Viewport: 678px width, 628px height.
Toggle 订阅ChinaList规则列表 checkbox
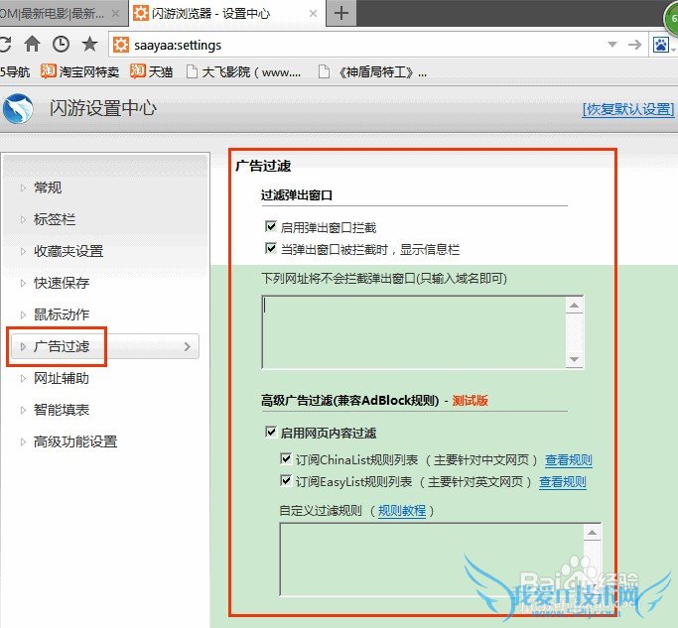click(x=286, y=458)
